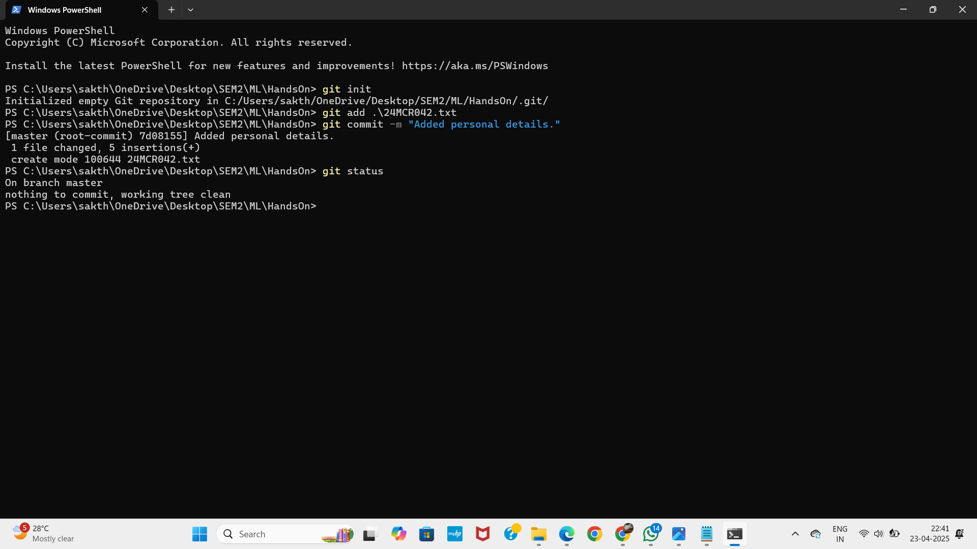Image resolution: width=977 pixels, height=549 pixels.
Task: Open McAfee from the taskbar
Action: tap(482, 534)
